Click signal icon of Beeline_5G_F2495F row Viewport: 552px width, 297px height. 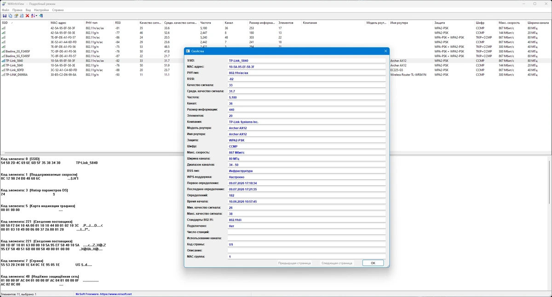click(3, 56)
